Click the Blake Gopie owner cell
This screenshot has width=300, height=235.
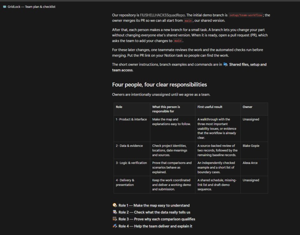coord(254,150)
